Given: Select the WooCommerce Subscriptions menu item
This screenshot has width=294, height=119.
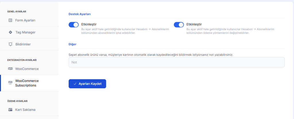Looking at the screenshot, I should [27, 83].
